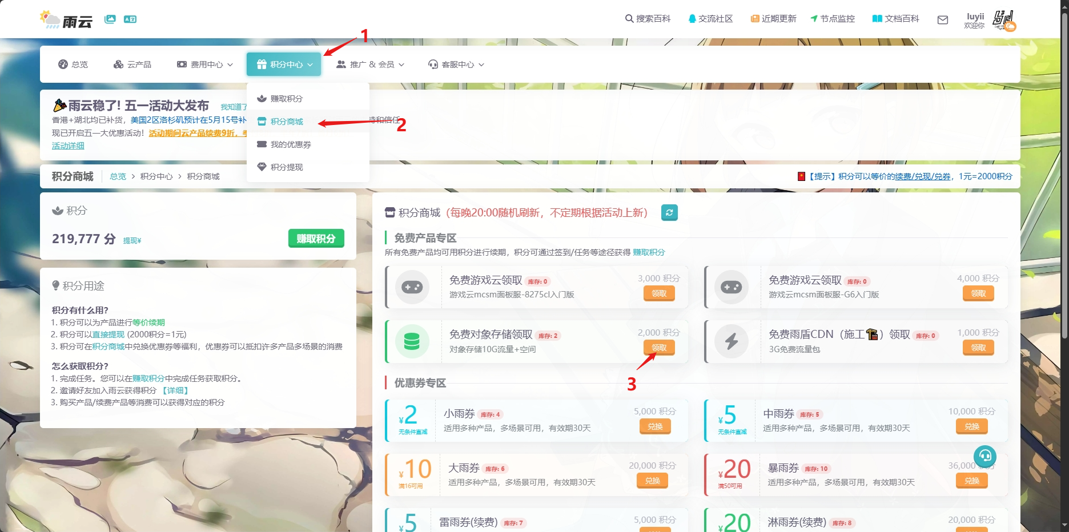Expand the 费用中心 dropdown menu

pos(205,65)
